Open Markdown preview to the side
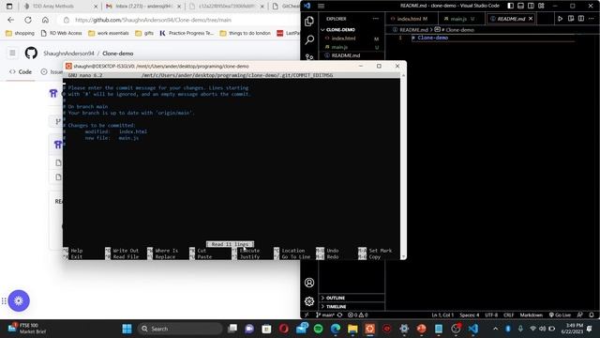This screenshot has height=338, width=600. click(571, 19)
